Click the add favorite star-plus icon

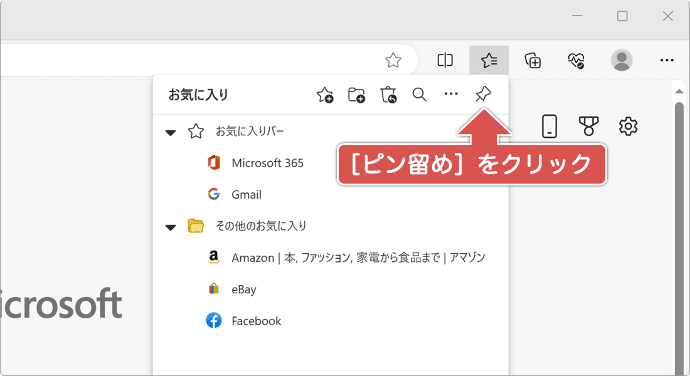(325, 95)
